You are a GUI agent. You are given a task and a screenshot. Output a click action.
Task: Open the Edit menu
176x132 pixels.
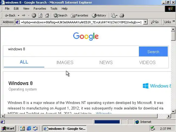pos(16,9)
